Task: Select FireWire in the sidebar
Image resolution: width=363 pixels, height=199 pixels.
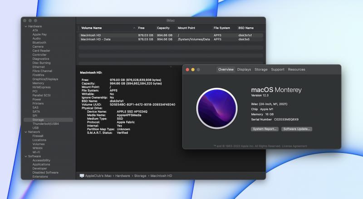Action: (x=39, y=75)
